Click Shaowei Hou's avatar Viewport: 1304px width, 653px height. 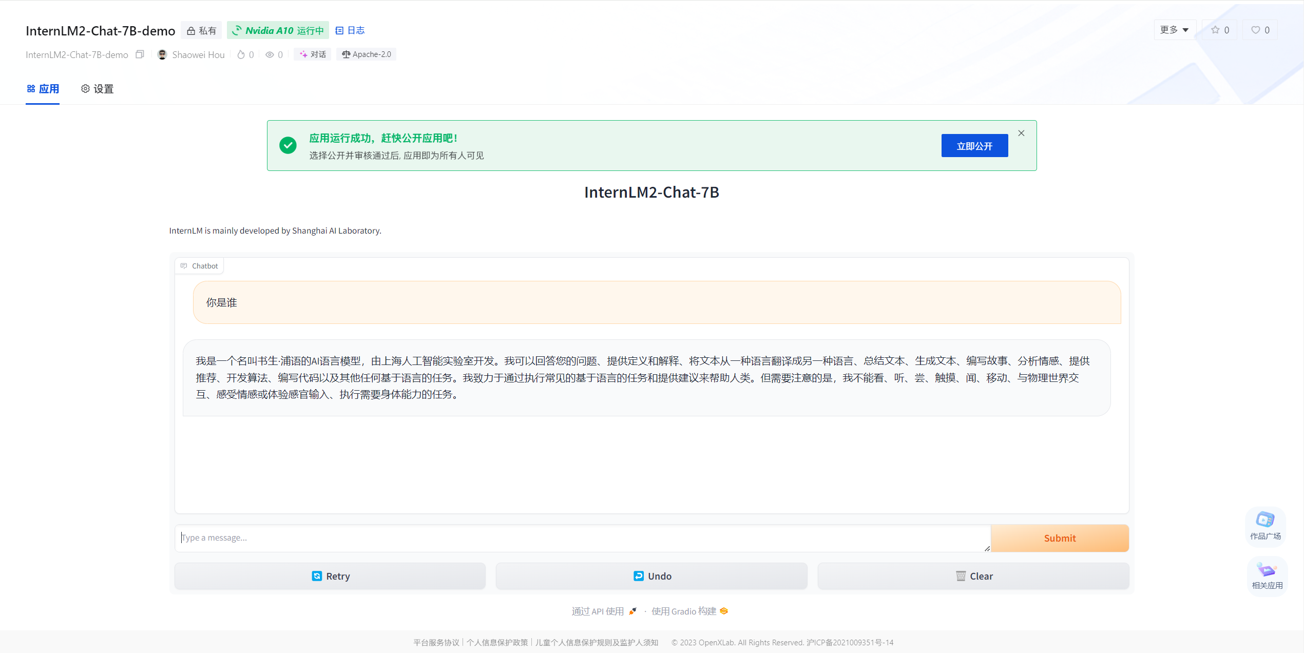[x=162, y=54]
